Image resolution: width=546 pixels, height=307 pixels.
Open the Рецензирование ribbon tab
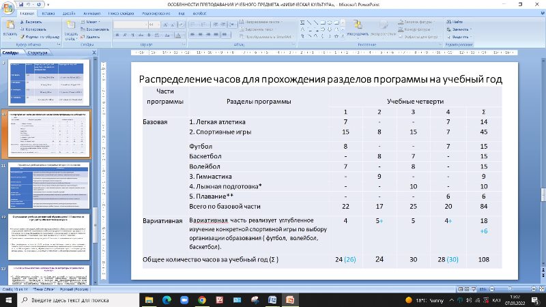[x=156, y=14]
